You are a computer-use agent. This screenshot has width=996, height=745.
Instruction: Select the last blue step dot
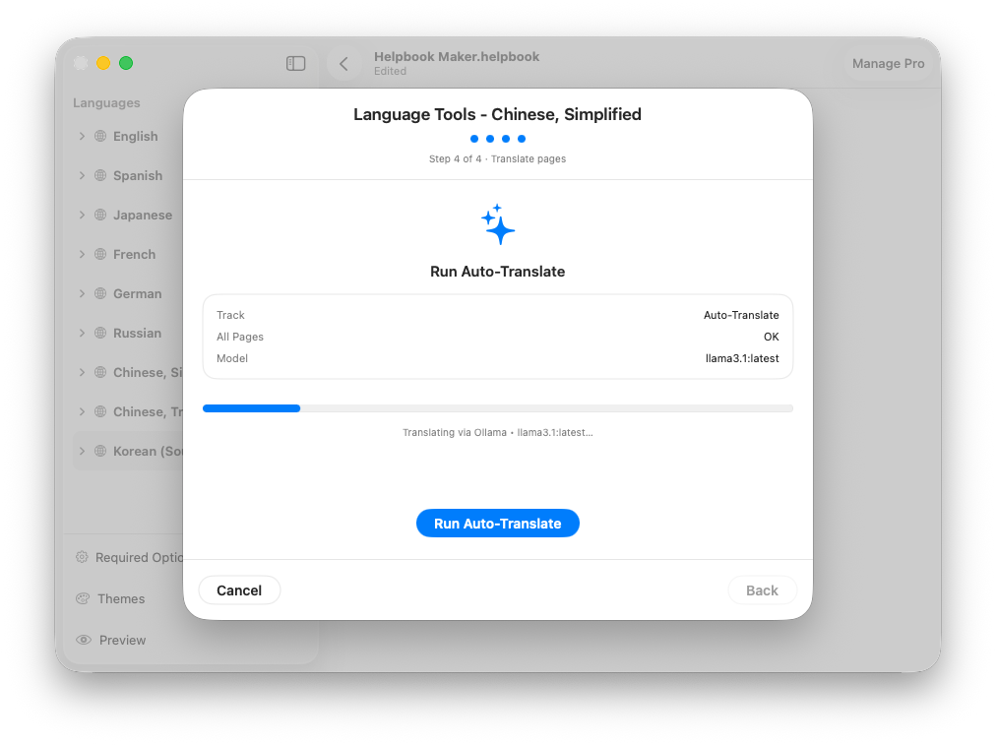point(522,139)
